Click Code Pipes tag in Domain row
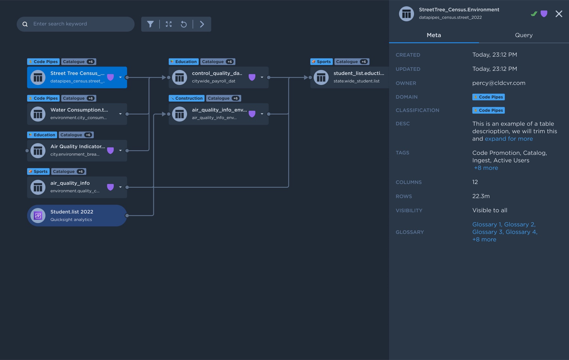 coord(488,97)
